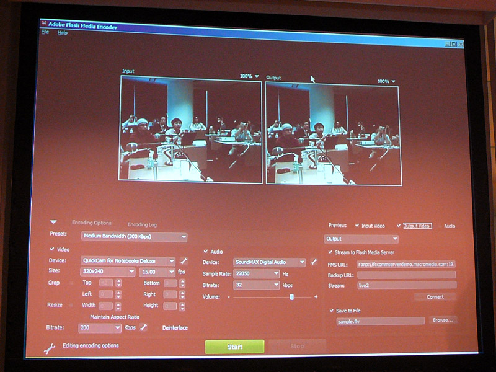Viewport: 496px width, 372px height.
Task: Click the resize Height stepper arrows
Action: point(182,306)
